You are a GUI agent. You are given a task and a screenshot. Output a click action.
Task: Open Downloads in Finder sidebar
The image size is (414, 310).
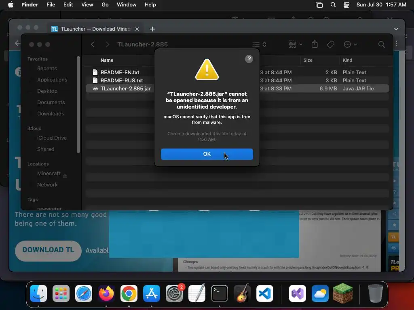[x=51, y=113]
